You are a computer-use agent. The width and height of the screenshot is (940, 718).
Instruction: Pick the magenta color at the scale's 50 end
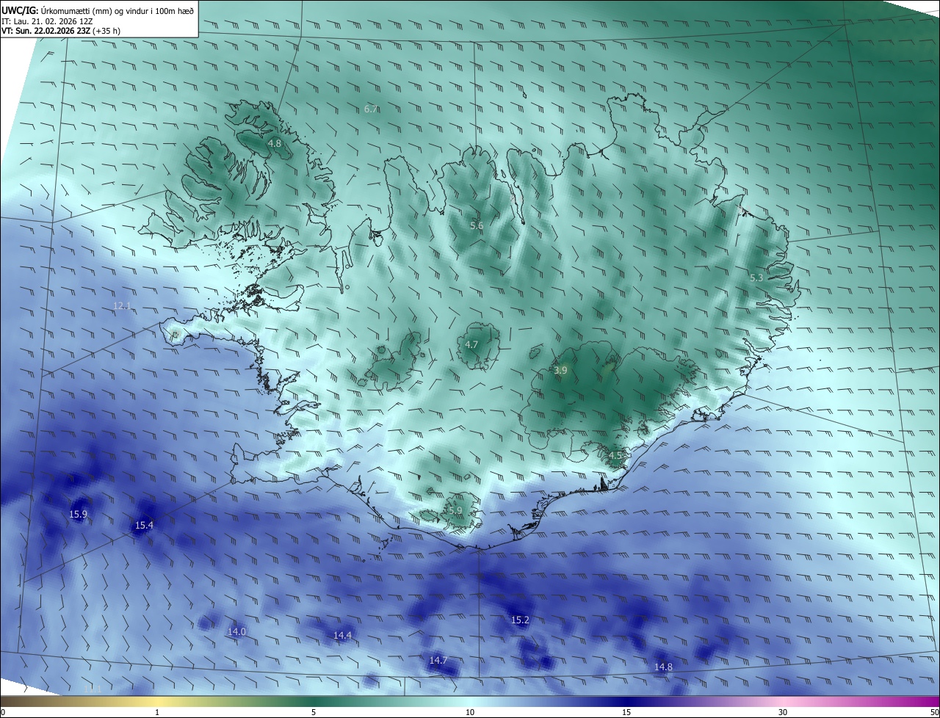[x=935, y=701]
